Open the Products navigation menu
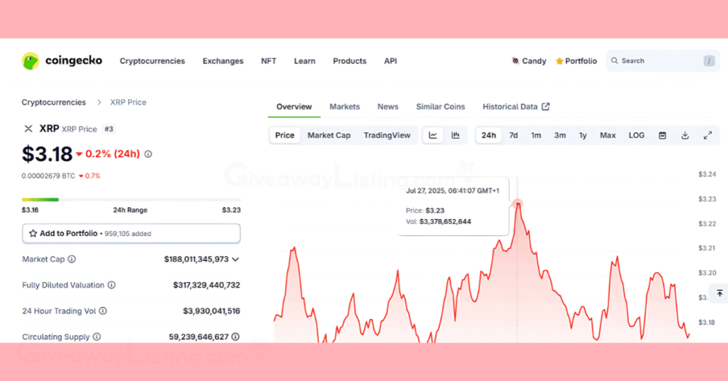 pyautogui.click(x=350, y=61)
